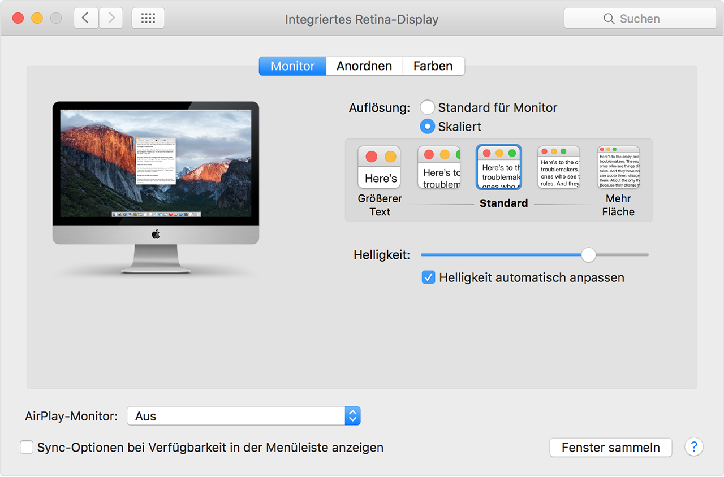Close the window with the red button

click(18, 18)
